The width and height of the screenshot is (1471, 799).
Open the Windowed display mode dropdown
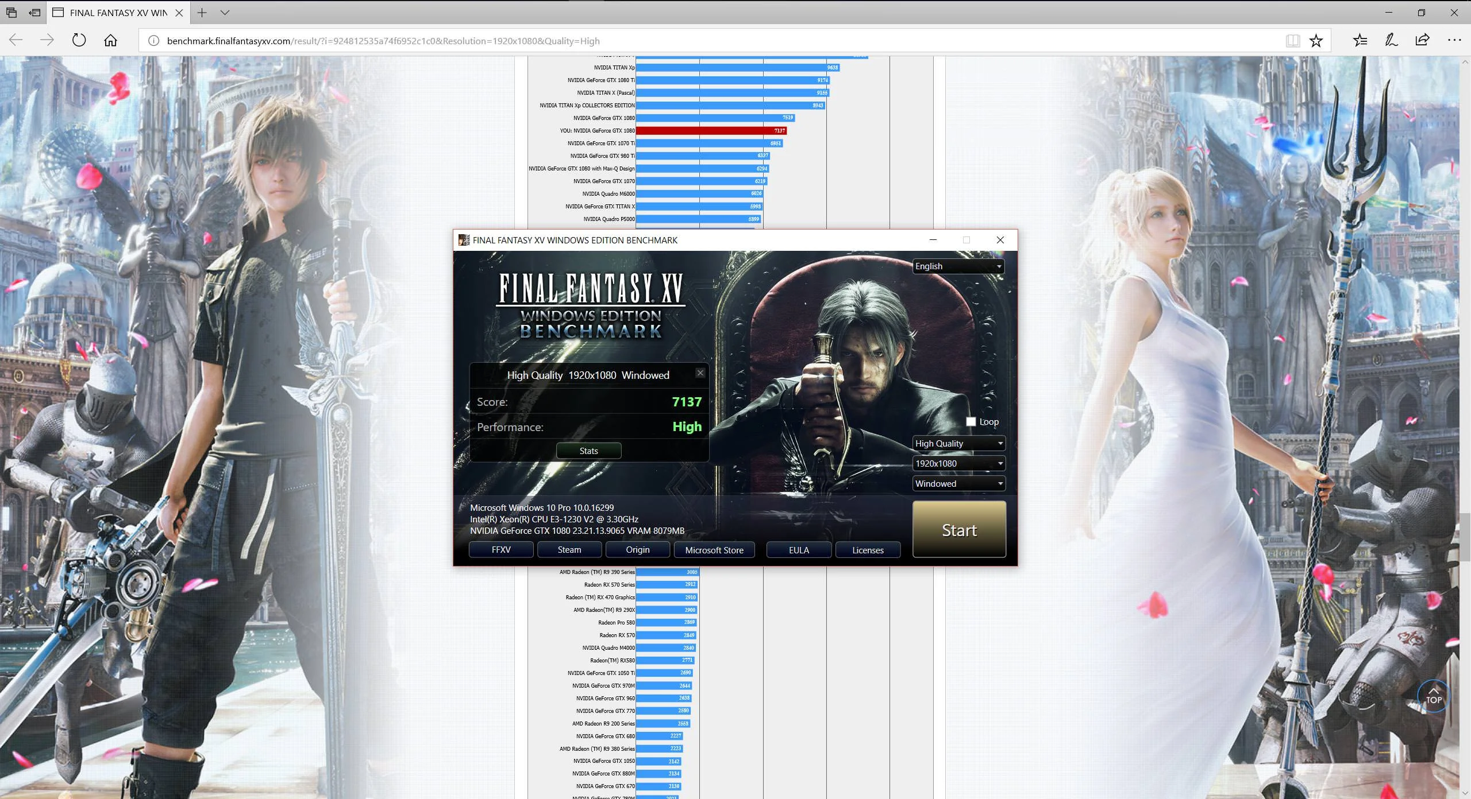958,483
